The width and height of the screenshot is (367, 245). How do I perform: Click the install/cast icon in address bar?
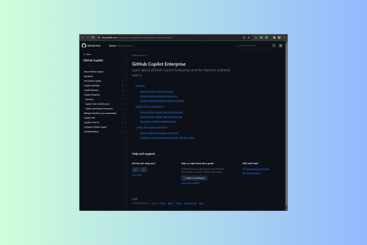244,37
